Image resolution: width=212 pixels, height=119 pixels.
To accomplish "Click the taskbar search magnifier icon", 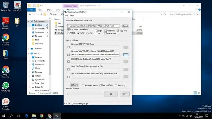I will click(x=11, y=116).
